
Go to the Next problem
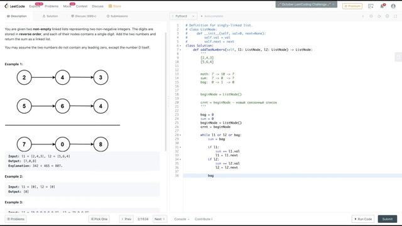[160, 219]
